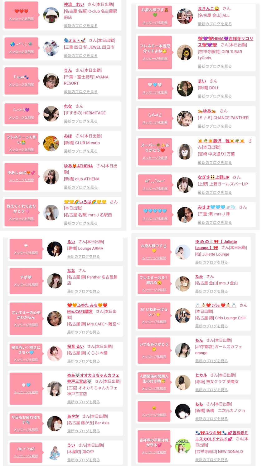
Task: Open みほ's round profile photo
Action: click(51, 144)
